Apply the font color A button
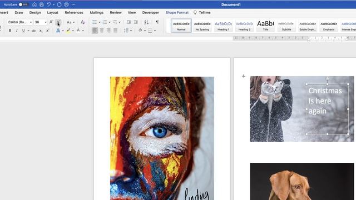Viewport: 356px width, 200px height. click(x=78, y=31)
